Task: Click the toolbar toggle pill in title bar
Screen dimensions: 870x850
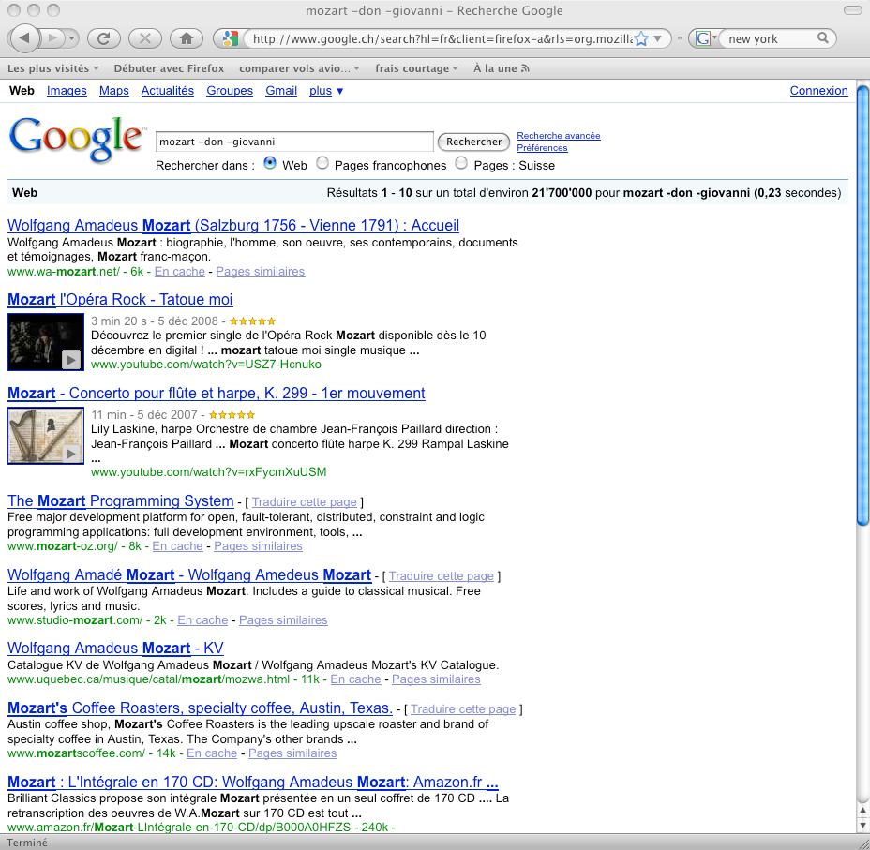Action: [x=852, y=10]
